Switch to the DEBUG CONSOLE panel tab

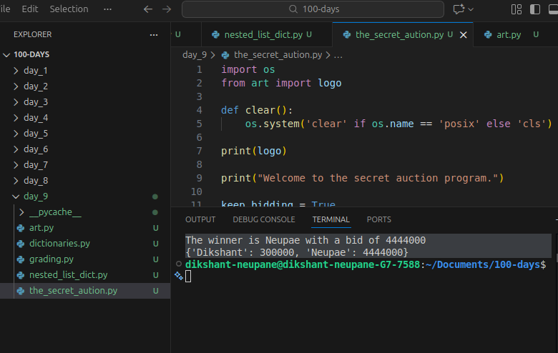(x=263, y=219)
